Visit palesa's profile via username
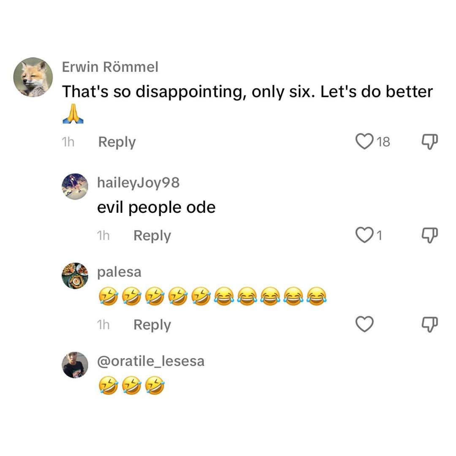The width and height of the screenshot is (456, 456). [119, 272]
